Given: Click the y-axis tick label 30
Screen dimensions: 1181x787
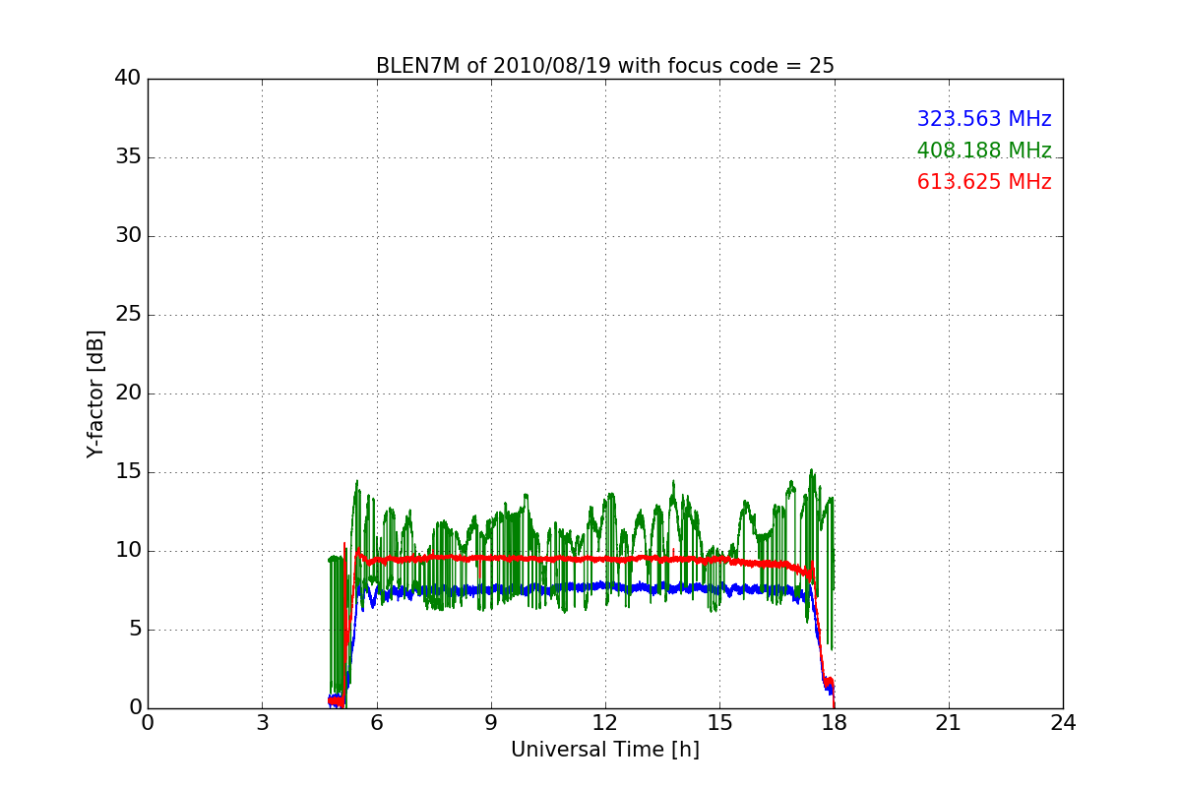Looking at the screenshot, I should click(x=128, y=236).
